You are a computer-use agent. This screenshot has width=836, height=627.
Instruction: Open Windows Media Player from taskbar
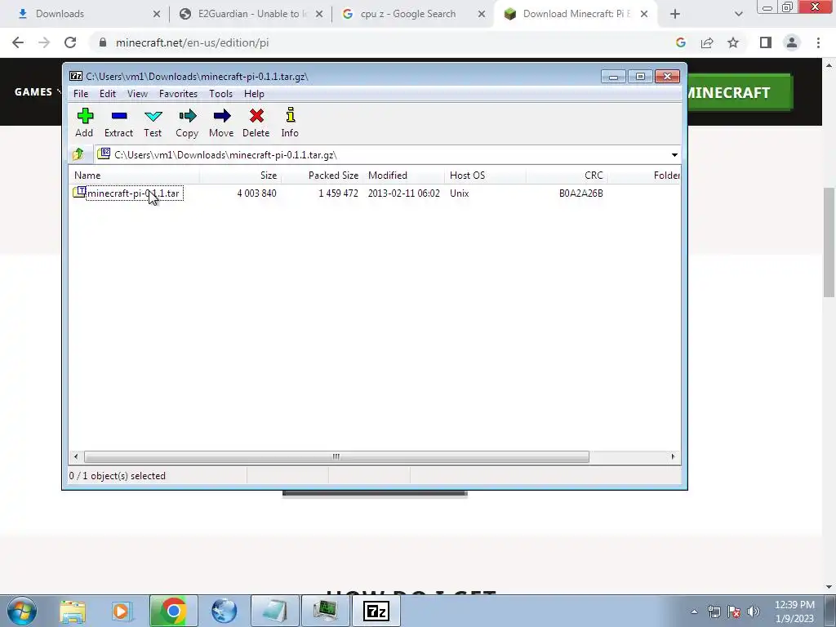[x=121, y=611]
